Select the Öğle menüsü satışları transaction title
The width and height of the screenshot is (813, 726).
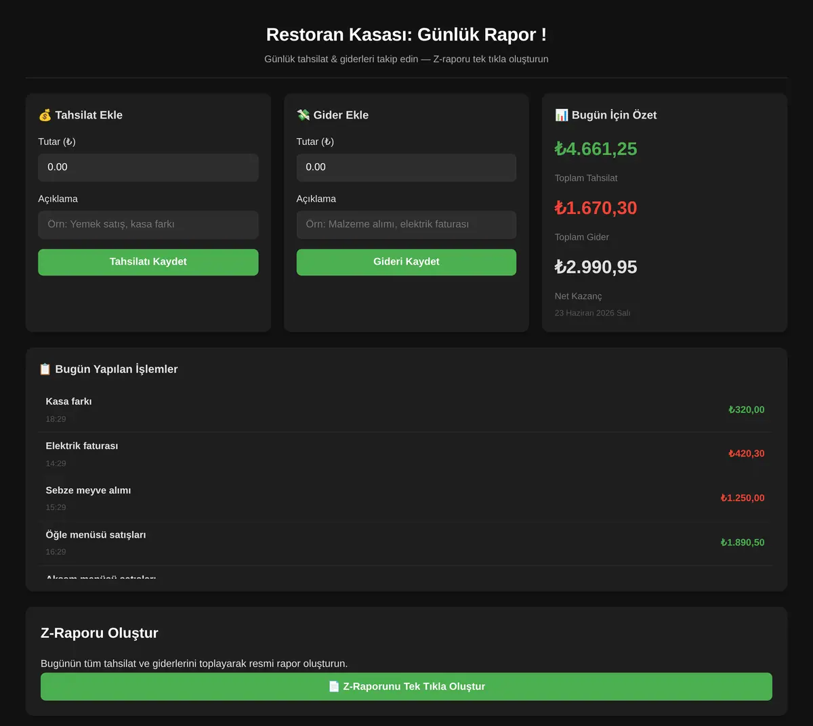(x=96, y=535)
